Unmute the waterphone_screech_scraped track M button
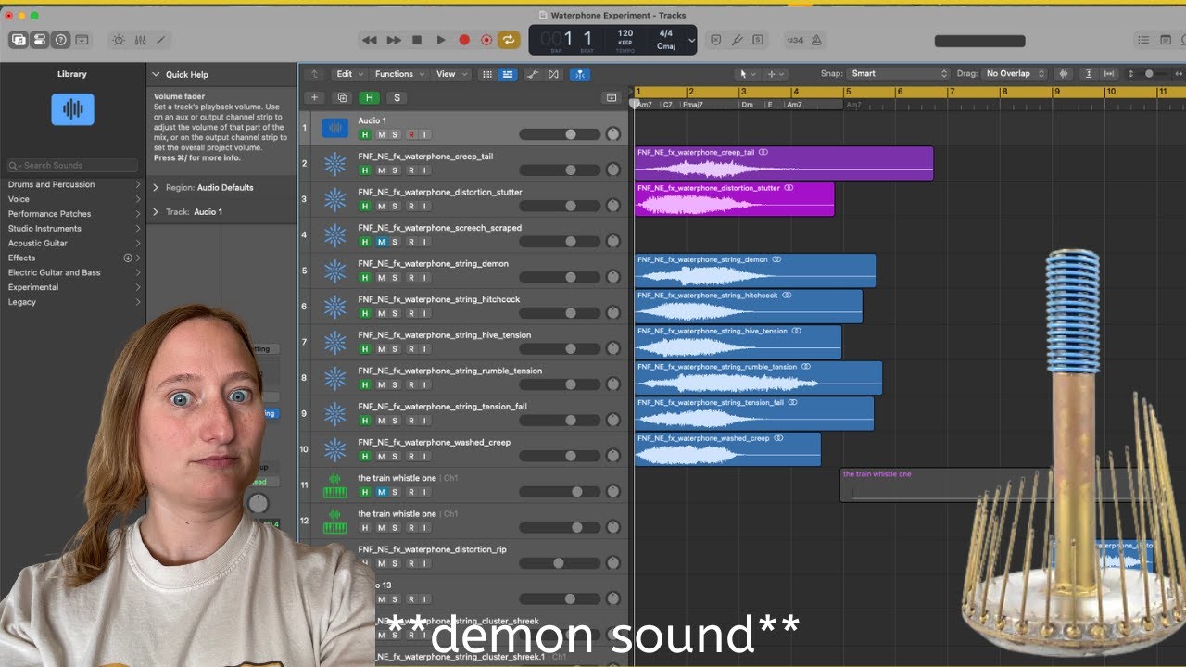Viewport: 1186px width, 667px height. point(380,242)
